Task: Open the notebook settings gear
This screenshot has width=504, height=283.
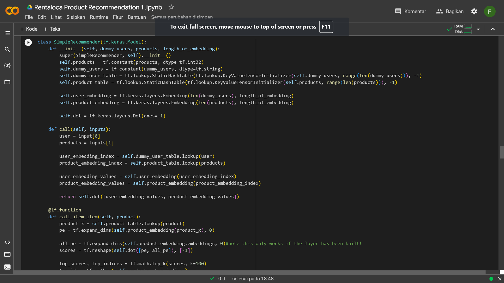Action: pyautogui.click(x=474, y=11)
